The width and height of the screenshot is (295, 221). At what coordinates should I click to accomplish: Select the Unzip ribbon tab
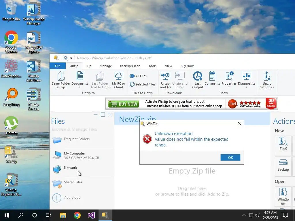74,66
